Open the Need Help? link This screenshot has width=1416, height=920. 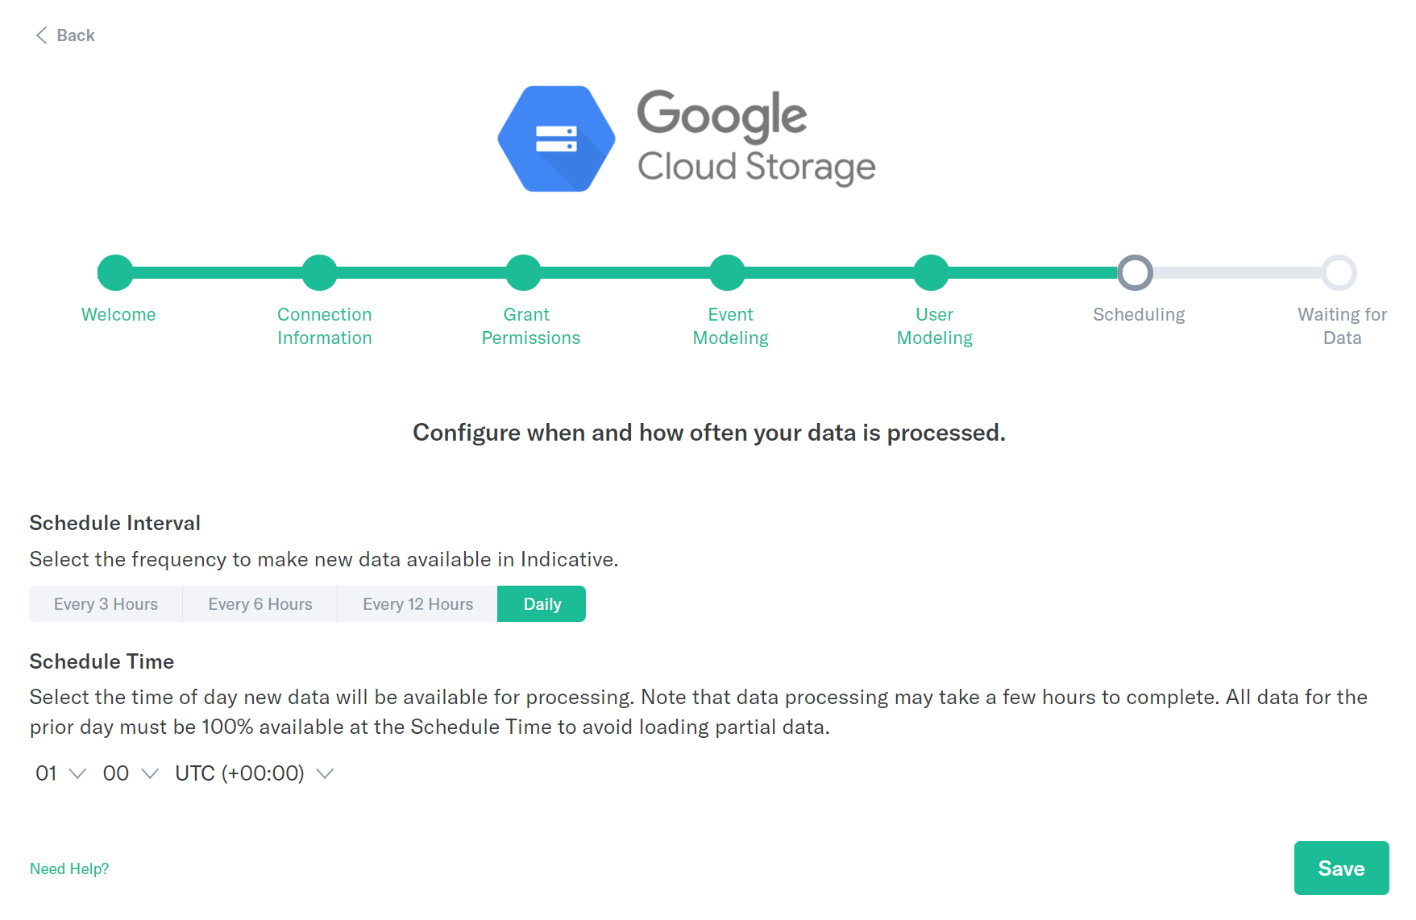[x=69, y=869]
